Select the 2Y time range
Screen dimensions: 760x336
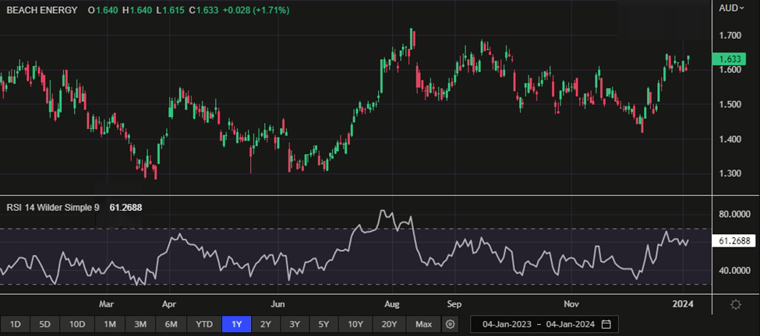point(266,324)
